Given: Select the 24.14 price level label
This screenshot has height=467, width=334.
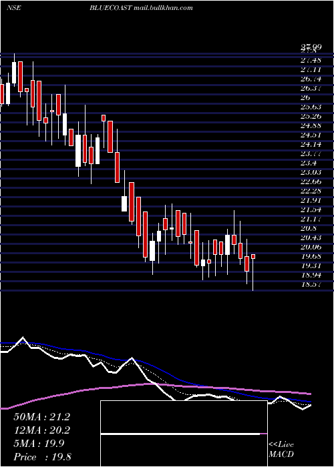Looking at the screenshot, I should click(x=311, y=145).
